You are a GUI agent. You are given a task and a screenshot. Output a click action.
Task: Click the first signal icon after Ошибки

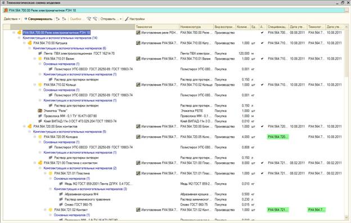coord(89,19)
